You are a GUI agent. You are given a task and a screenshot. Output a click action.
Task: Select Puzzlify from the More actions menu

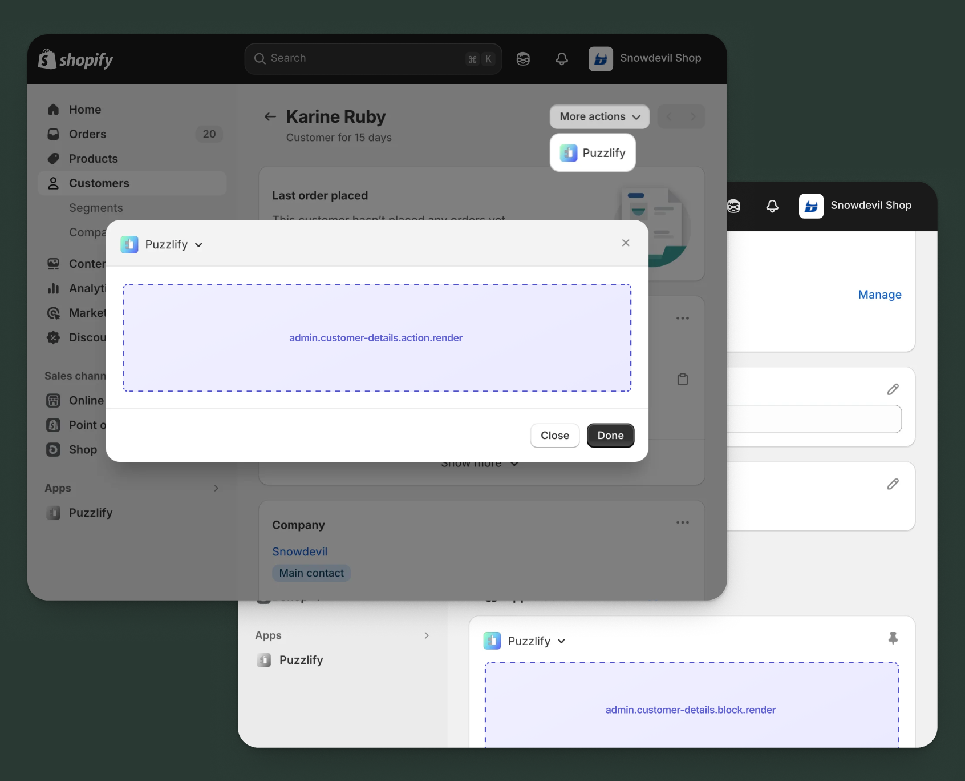coord(592,152)
